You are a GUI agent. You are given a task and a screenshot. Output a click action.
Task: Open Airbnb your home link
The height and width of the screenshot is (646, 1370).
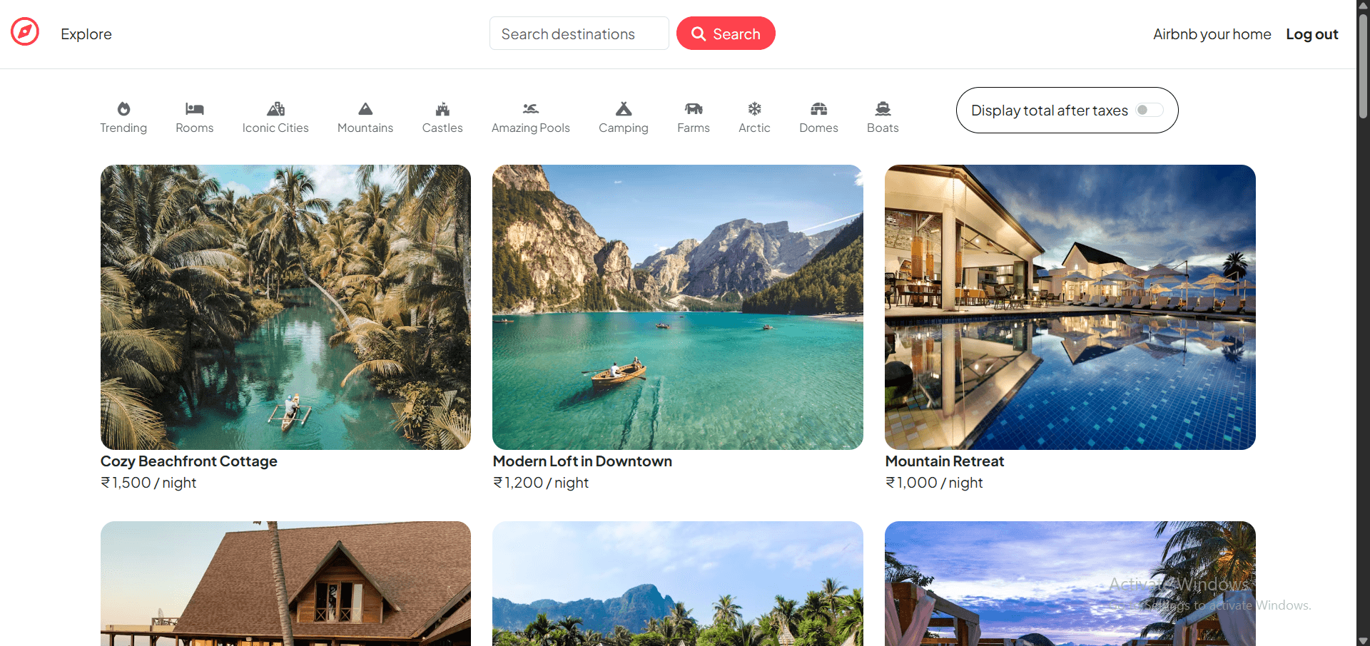(1212, 34)
